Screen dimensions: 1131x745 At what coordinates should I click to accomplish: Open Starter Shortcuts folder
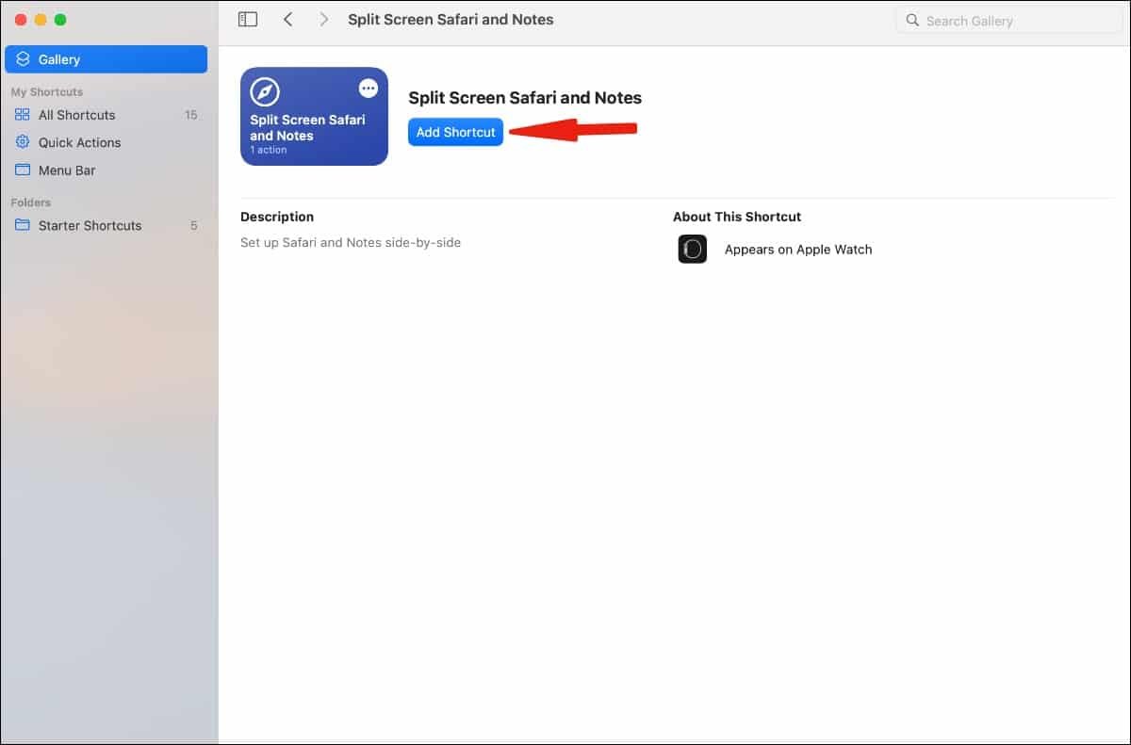pyautogui.click(x=106, y=226)
